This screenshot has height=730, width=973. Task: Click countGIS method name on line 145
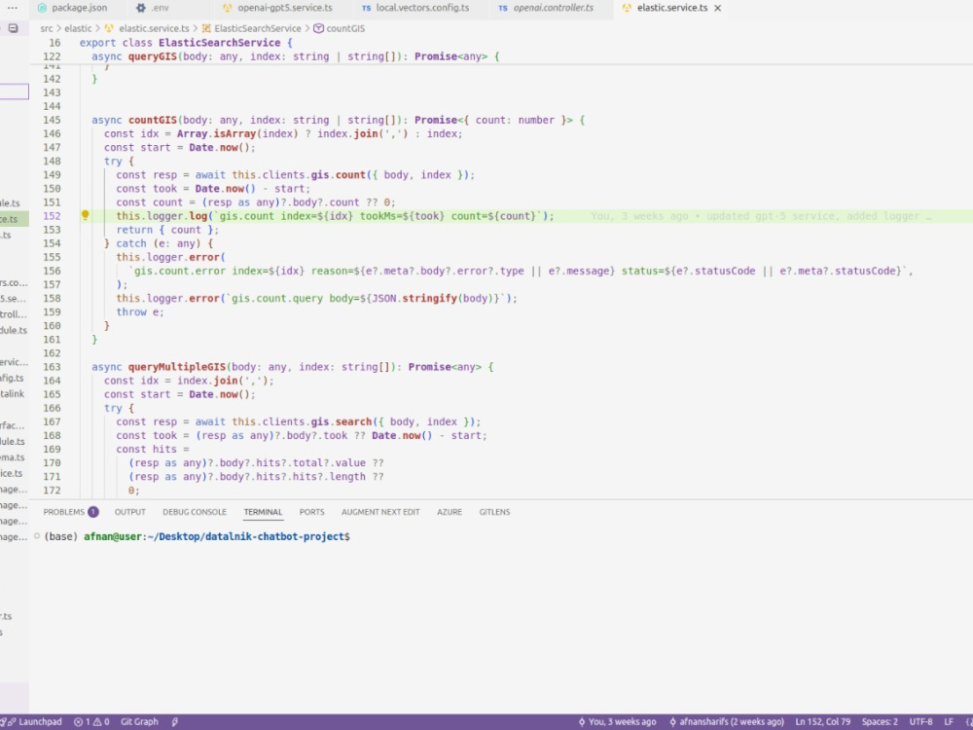point(153,120)
